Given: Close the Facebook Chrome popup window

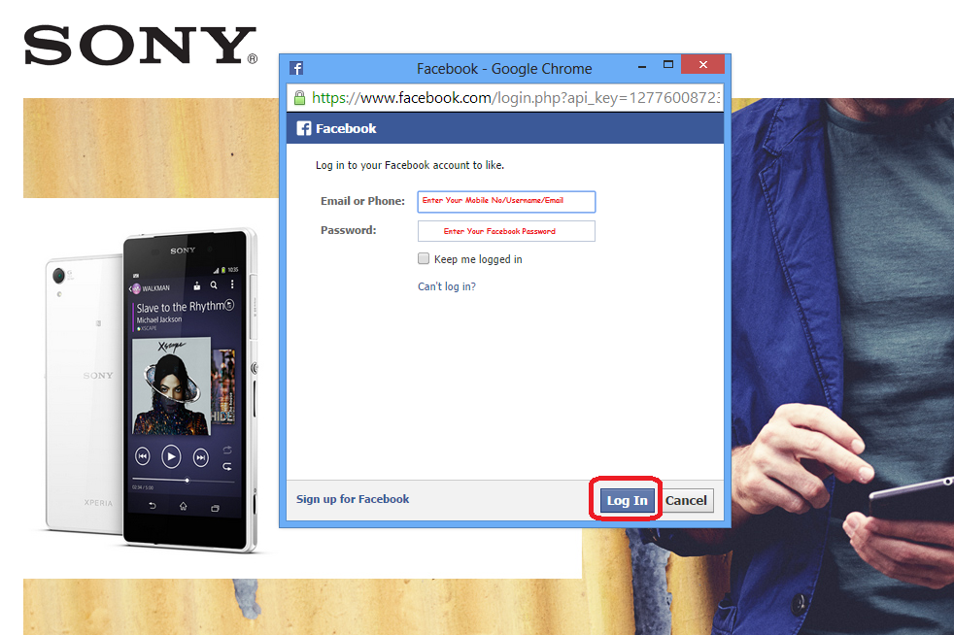Looking at the screenshot, I should click(x=702, y=64).
